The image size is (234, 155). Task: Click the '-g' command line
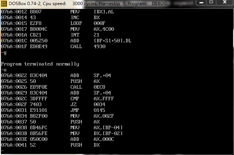coord(4,53)
